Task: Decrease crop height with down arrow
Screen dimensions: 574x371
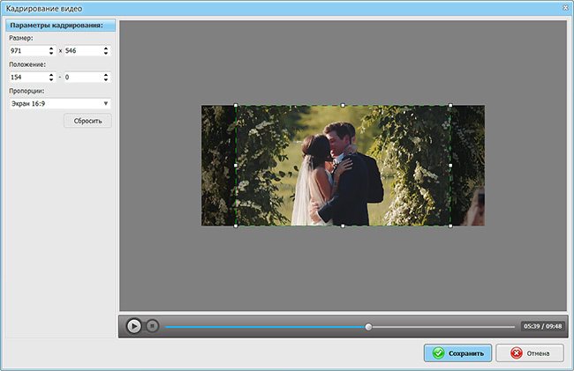Action: point(107,54)
